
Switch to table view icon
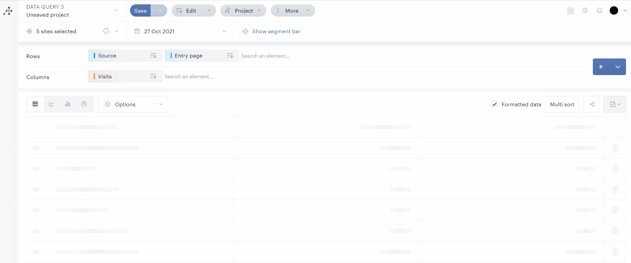(x=35, y=104)
